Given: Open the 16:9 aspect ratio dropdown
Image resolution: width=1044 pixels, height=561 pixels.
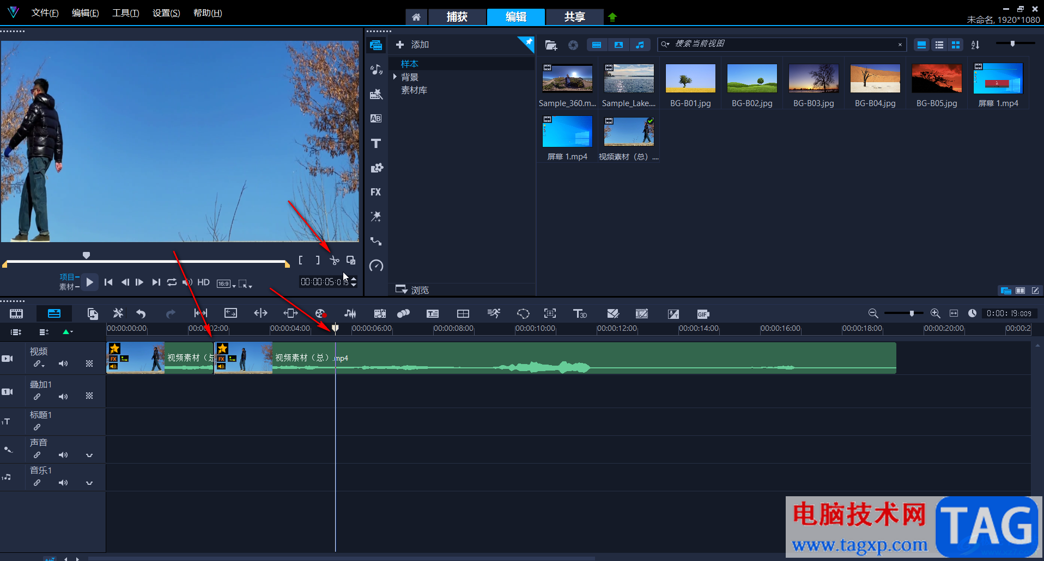Looking at the screenshot, I should coord(226,283).
